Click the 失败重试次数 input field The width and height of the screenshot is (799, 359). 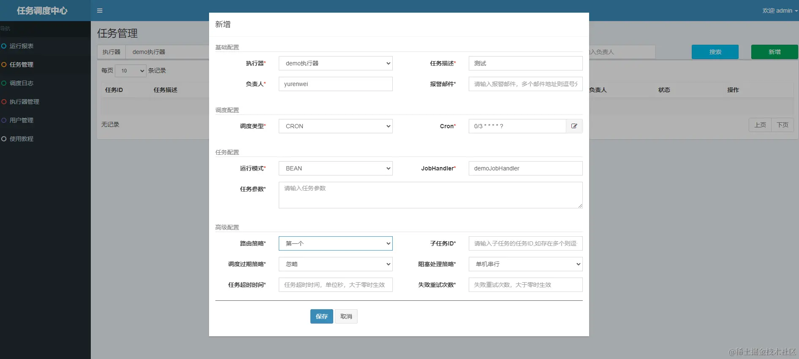coord(526,285)
